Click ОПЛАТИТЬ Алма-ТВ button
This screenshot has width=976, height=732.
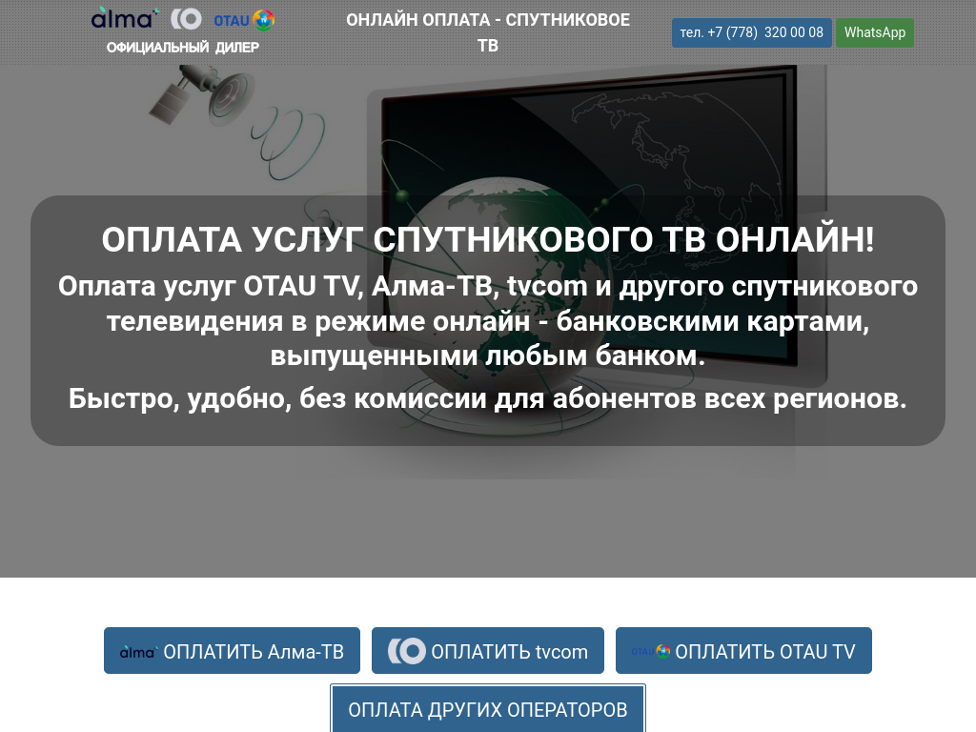[x=233, y=650]
